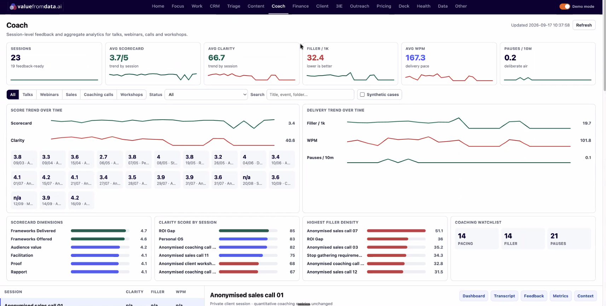Open the Pricing page
Viewport: 606px width, 306px height.
click(384, 6)
